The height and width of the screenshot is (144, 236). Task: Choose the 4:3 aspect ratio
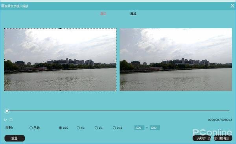pyautogui.click(x=81, y=128)
